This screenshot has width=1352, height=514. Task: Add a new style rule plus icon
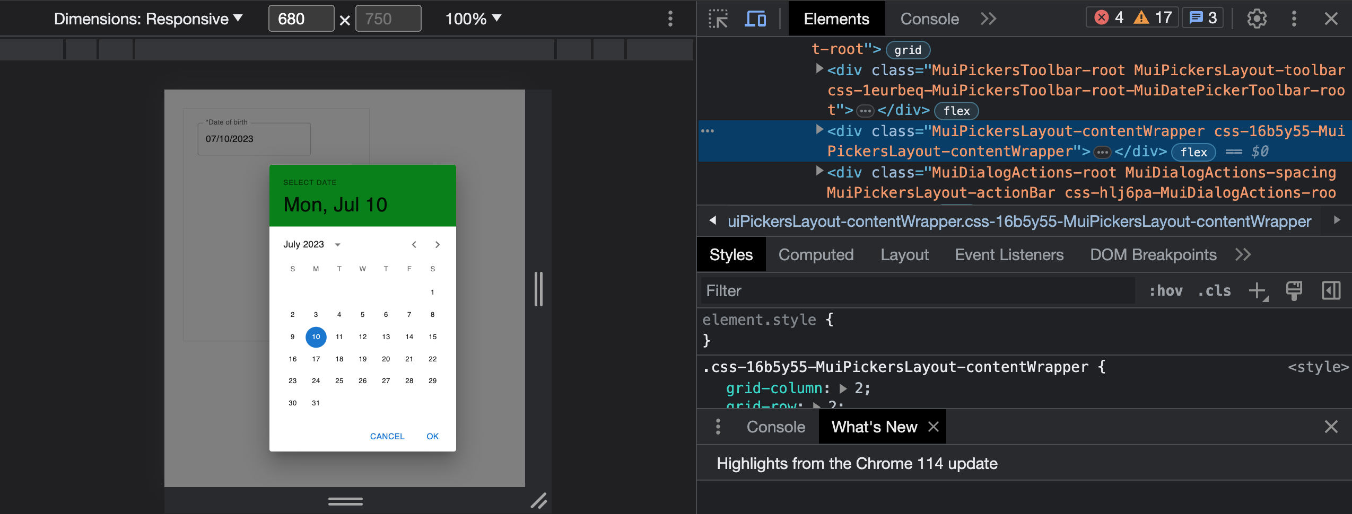click(x=1258, y=291)
